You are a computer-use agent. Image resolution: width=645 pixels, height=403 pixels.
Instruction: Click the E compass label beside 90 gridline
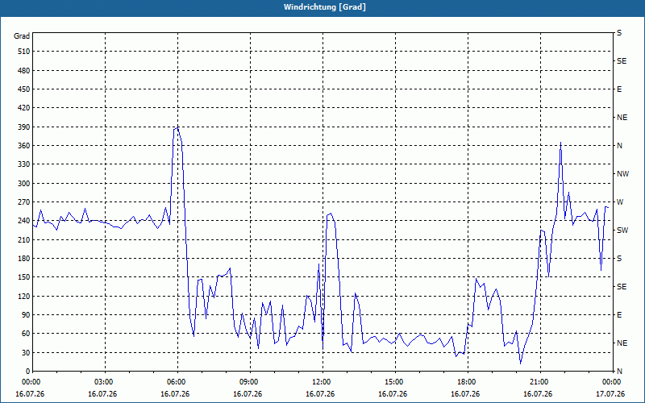(x=619, y=315)
